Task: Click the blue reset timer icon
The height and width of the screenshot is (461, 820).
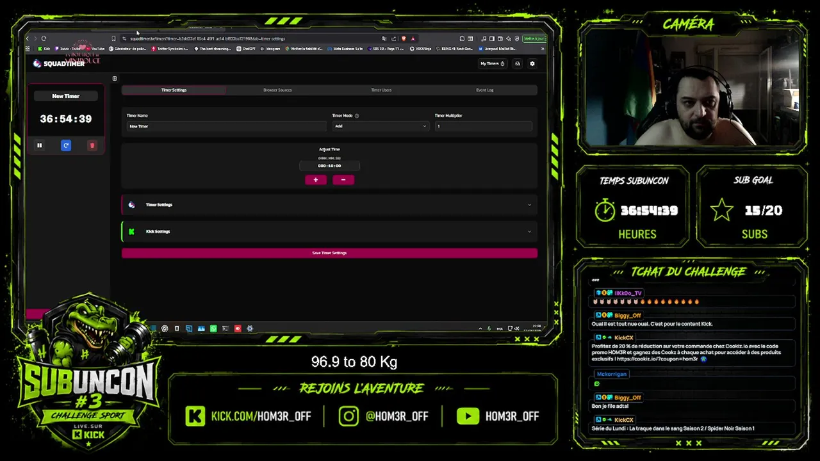Action: tap(66, 145)
